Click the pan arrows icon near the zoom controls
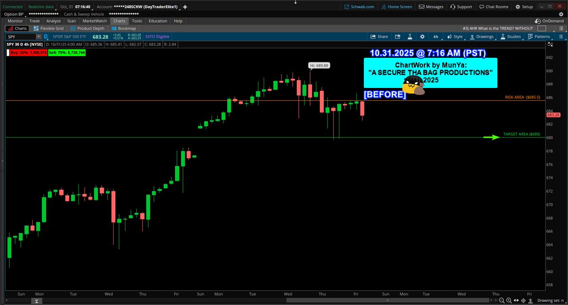 point(516,300)
